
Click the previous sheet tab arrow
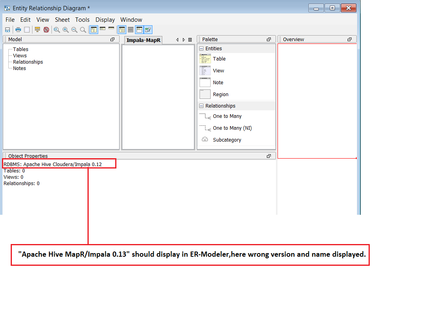[177, 40]
